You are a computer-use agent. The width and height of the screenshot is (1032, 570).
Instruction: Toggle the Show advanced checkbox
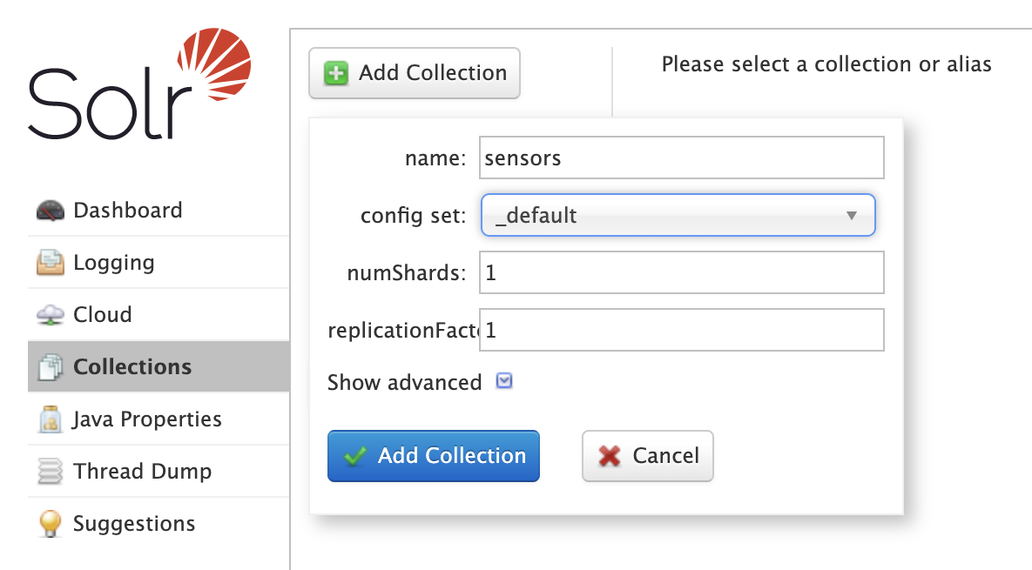[503, 381]
